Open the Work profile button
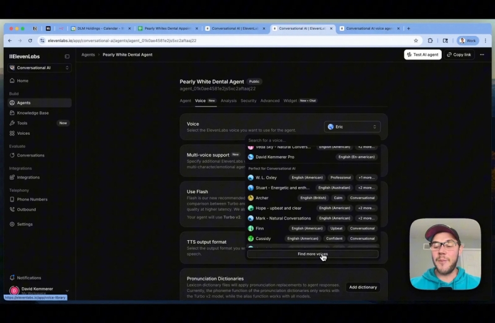 point(468,40)
